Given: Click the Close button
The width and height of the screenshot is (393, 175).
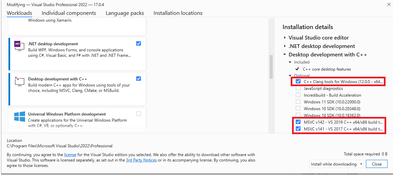Looking at the screenshot, I should 377,164.
